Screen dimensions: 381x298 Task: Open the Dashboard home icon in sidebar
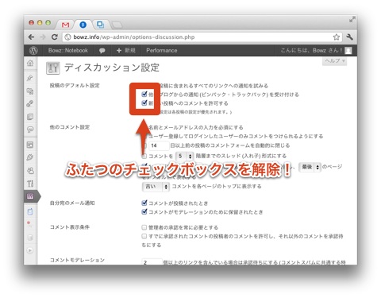tap(30, 63)
